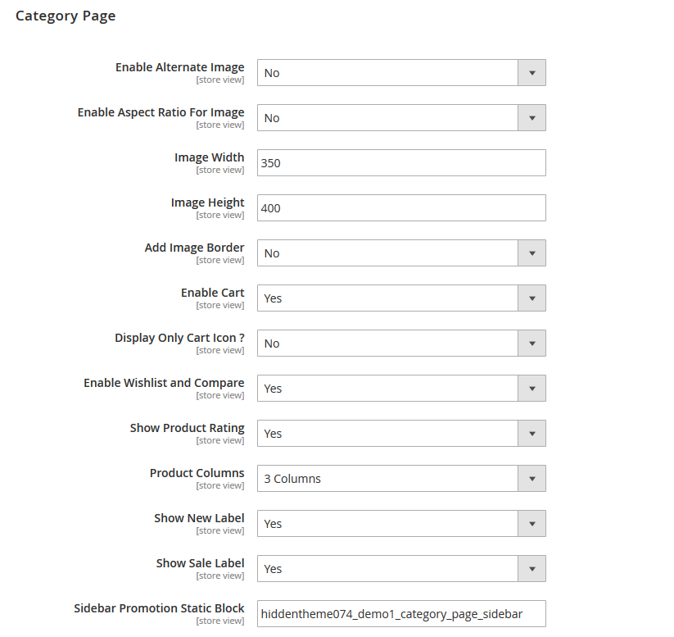Open the Enable Alternate Image dropdown
The image size is (674, 637).
532,72
